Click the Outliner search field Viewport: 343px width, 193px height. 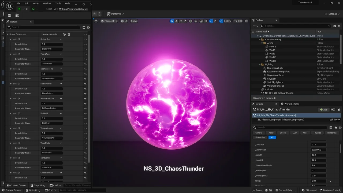pos(295,26)
